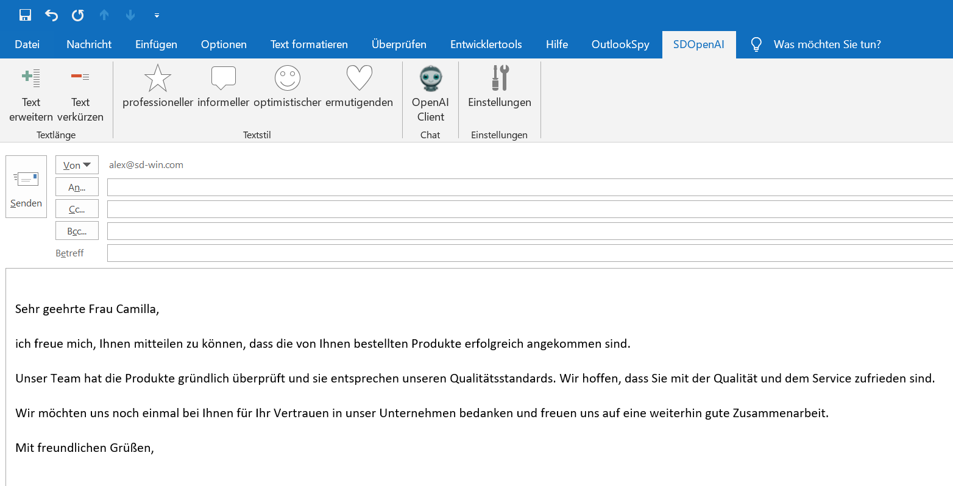Click into the Betreff subject field
The image size is (953, 486).
point(530,253)
